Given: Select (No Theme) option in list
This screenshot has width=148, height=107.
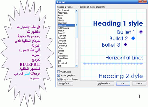Looking at the screenshot, I should (63, 10).
